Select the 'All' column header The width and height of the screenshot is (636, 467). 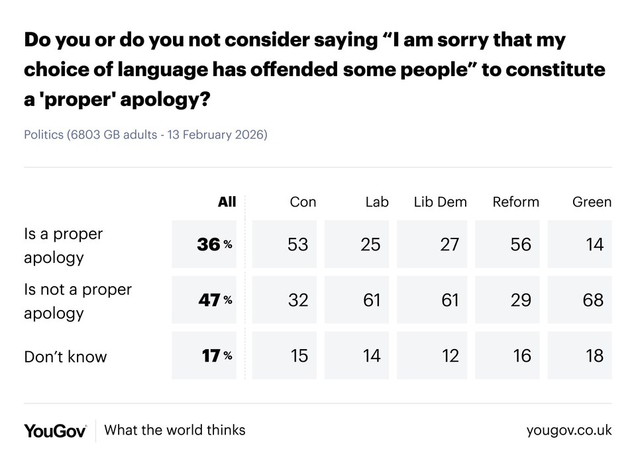point(227,202)
